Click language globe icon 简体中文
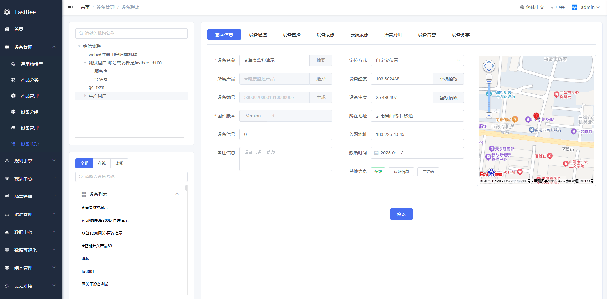The width and height of the screenshot is (607, 299). coord(522,7)
